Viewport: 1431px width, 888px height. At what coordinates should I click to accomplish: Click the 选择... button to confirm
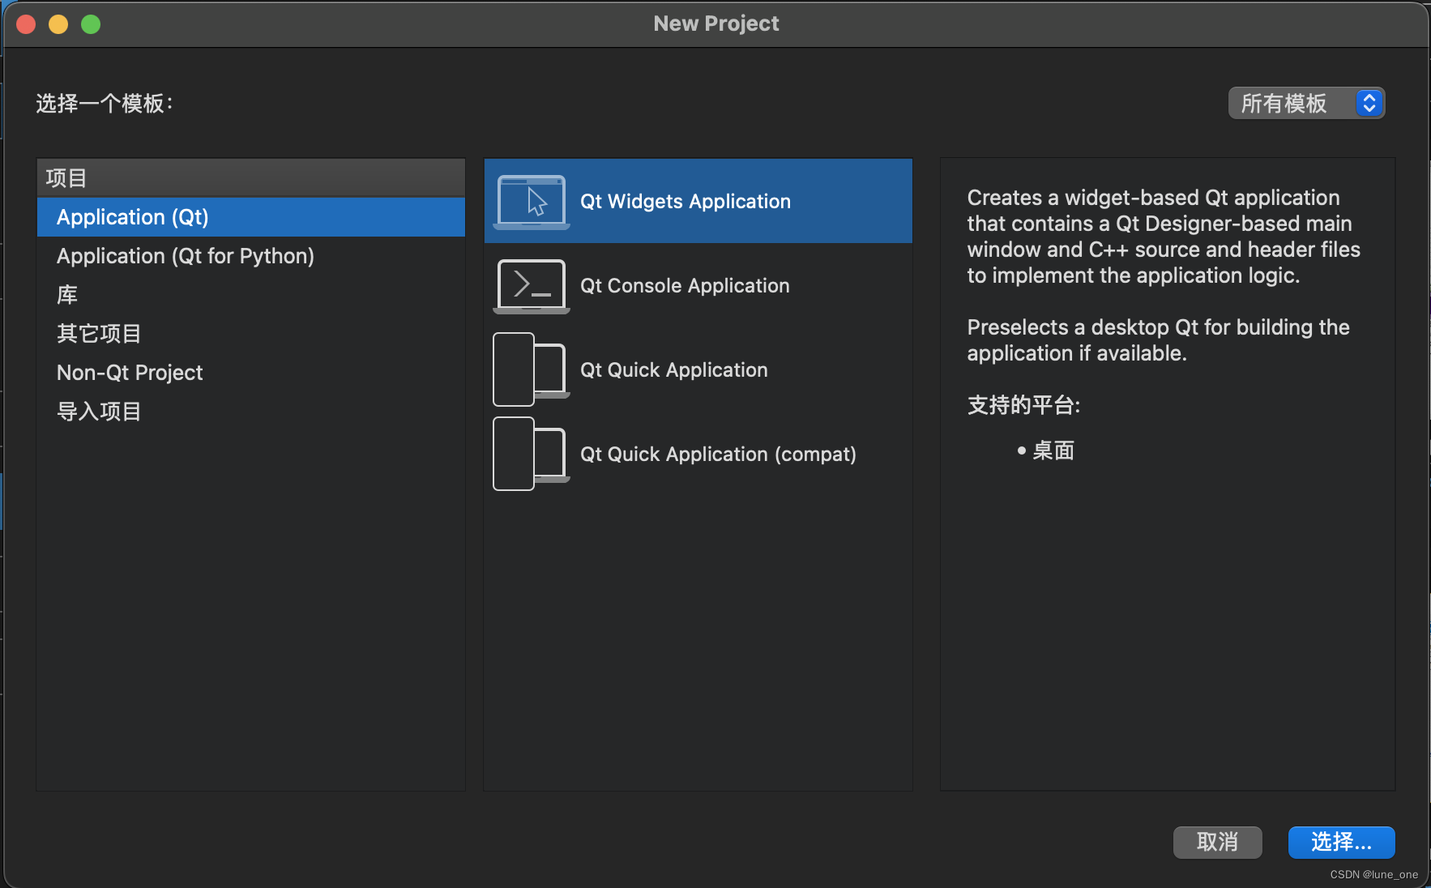coord(1341,842)
